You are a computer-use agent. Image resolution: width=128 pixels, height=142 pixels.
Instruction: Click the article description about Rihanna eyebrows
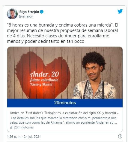click(x=63, y=120)
